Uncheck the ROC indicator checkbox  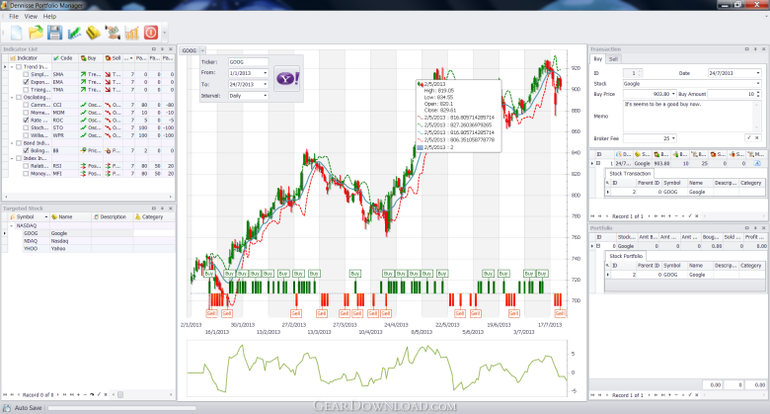point(26,120)
